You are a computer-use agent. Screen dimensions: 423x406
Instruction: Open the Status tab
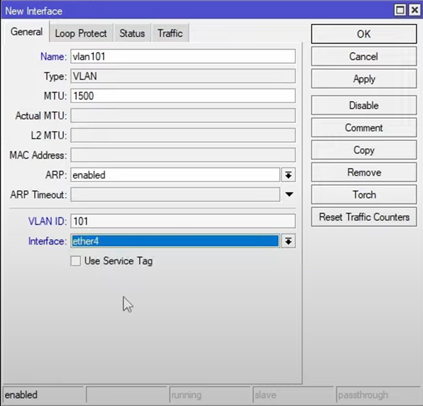(132, 34)
